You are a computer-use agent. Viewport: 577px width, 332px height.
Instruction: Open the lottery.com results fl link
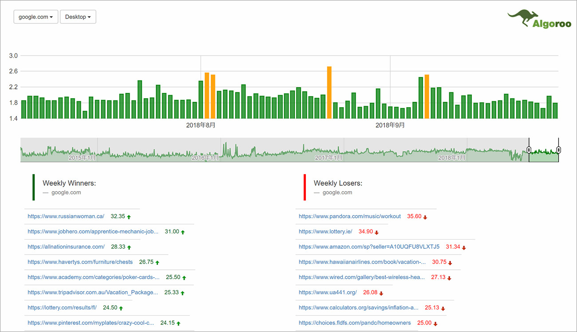coord(62,308)
